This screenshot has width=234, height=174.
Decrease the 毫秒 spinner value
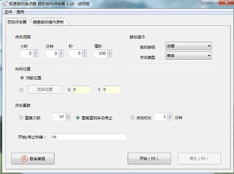point(110,55)
